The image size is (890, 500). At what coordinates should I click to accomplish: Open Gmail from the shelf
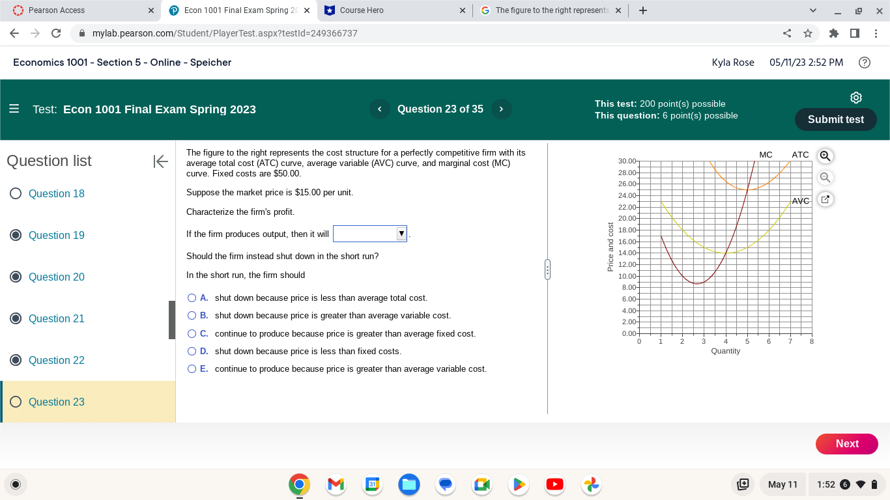point(336,484)
